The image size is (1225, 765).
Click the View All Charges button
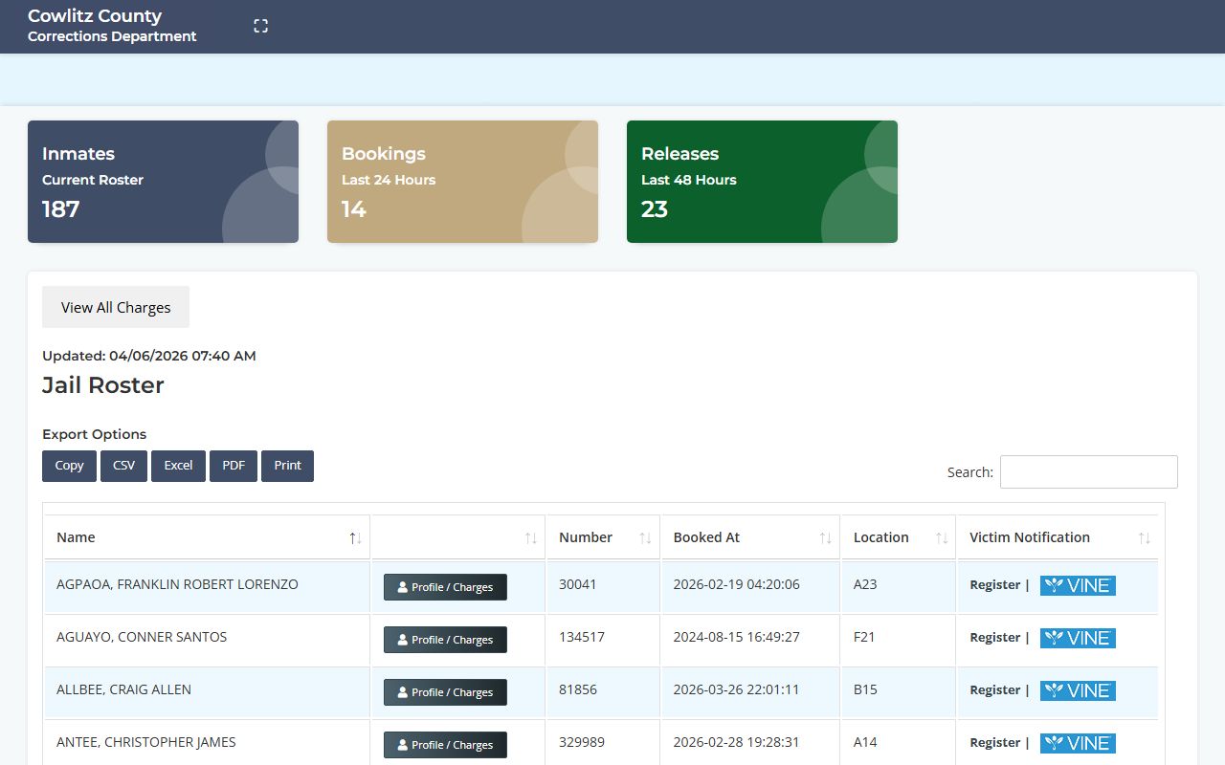116,307
